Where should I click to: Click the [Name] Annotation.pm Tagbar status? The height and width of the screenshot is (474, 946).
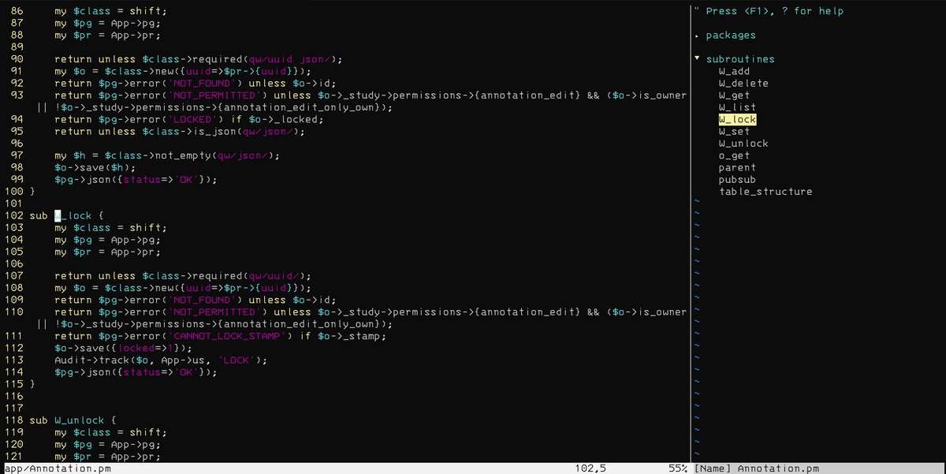point(756,468)
